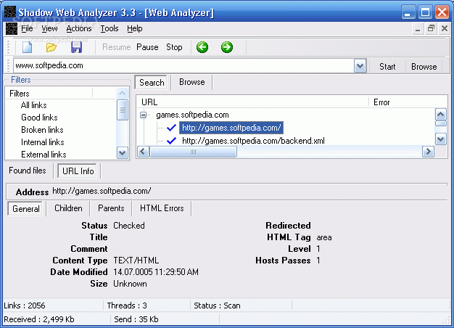Select the Internal links filter

click(42, 142)
